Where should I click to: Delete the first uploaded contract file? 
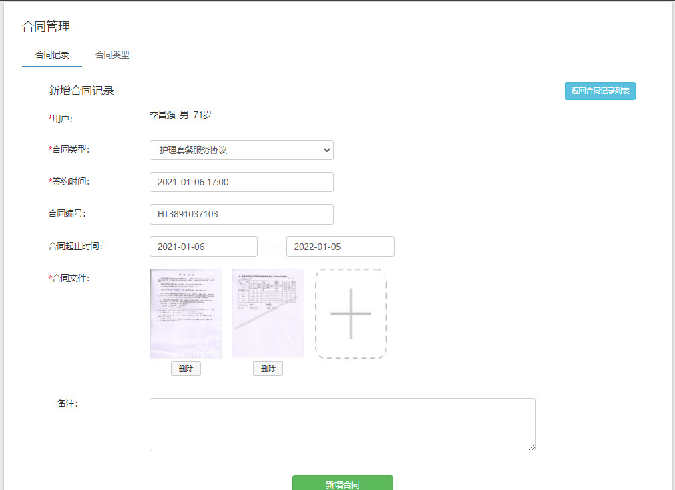186,368
